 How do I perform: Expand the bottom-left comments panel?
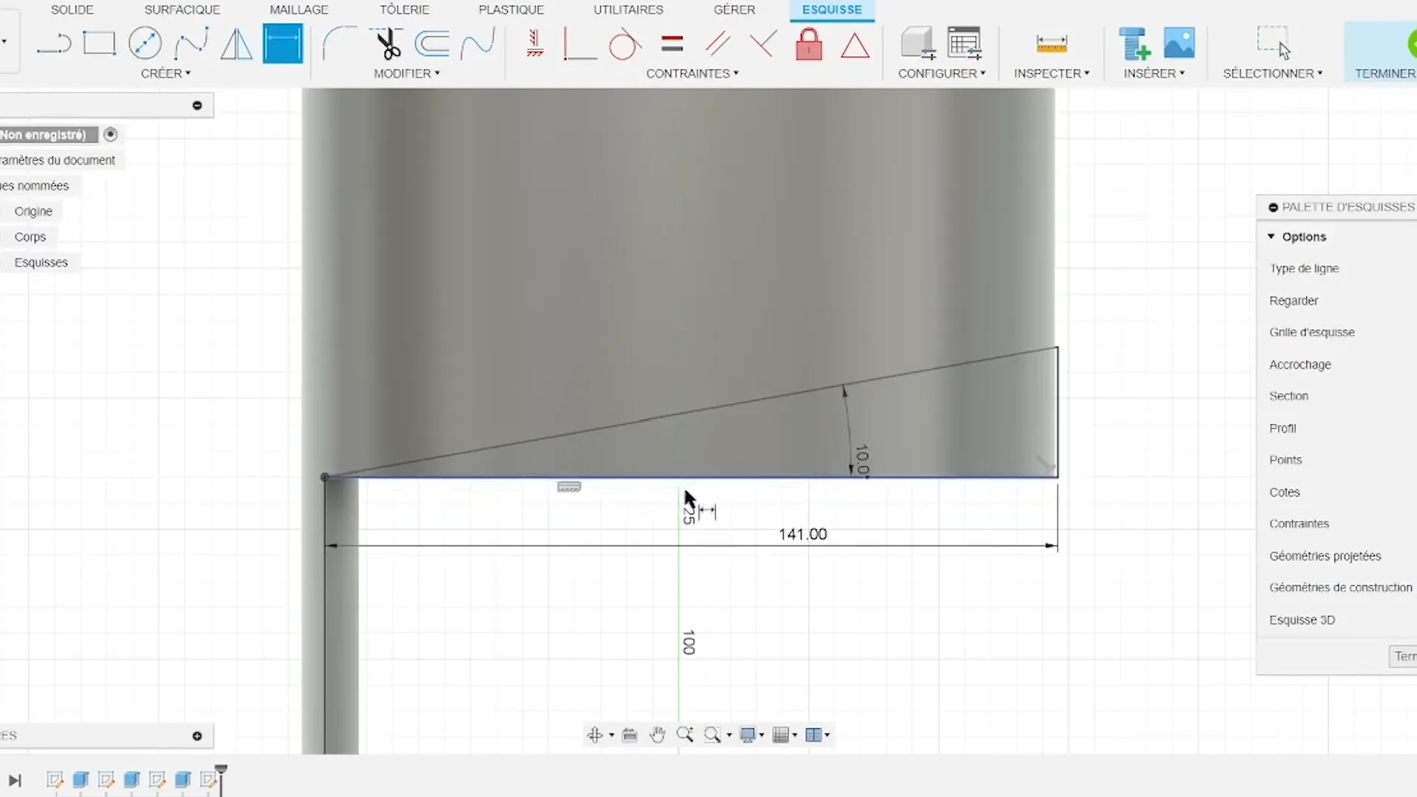(197, 736)
